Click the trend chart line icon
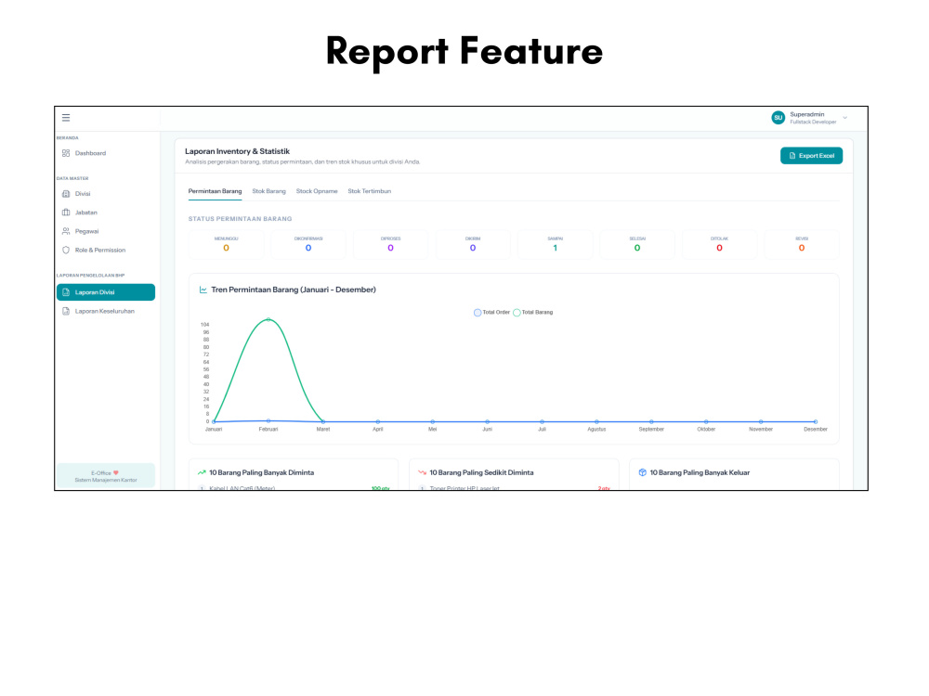 pyautogui.click(x=203, y=290)
